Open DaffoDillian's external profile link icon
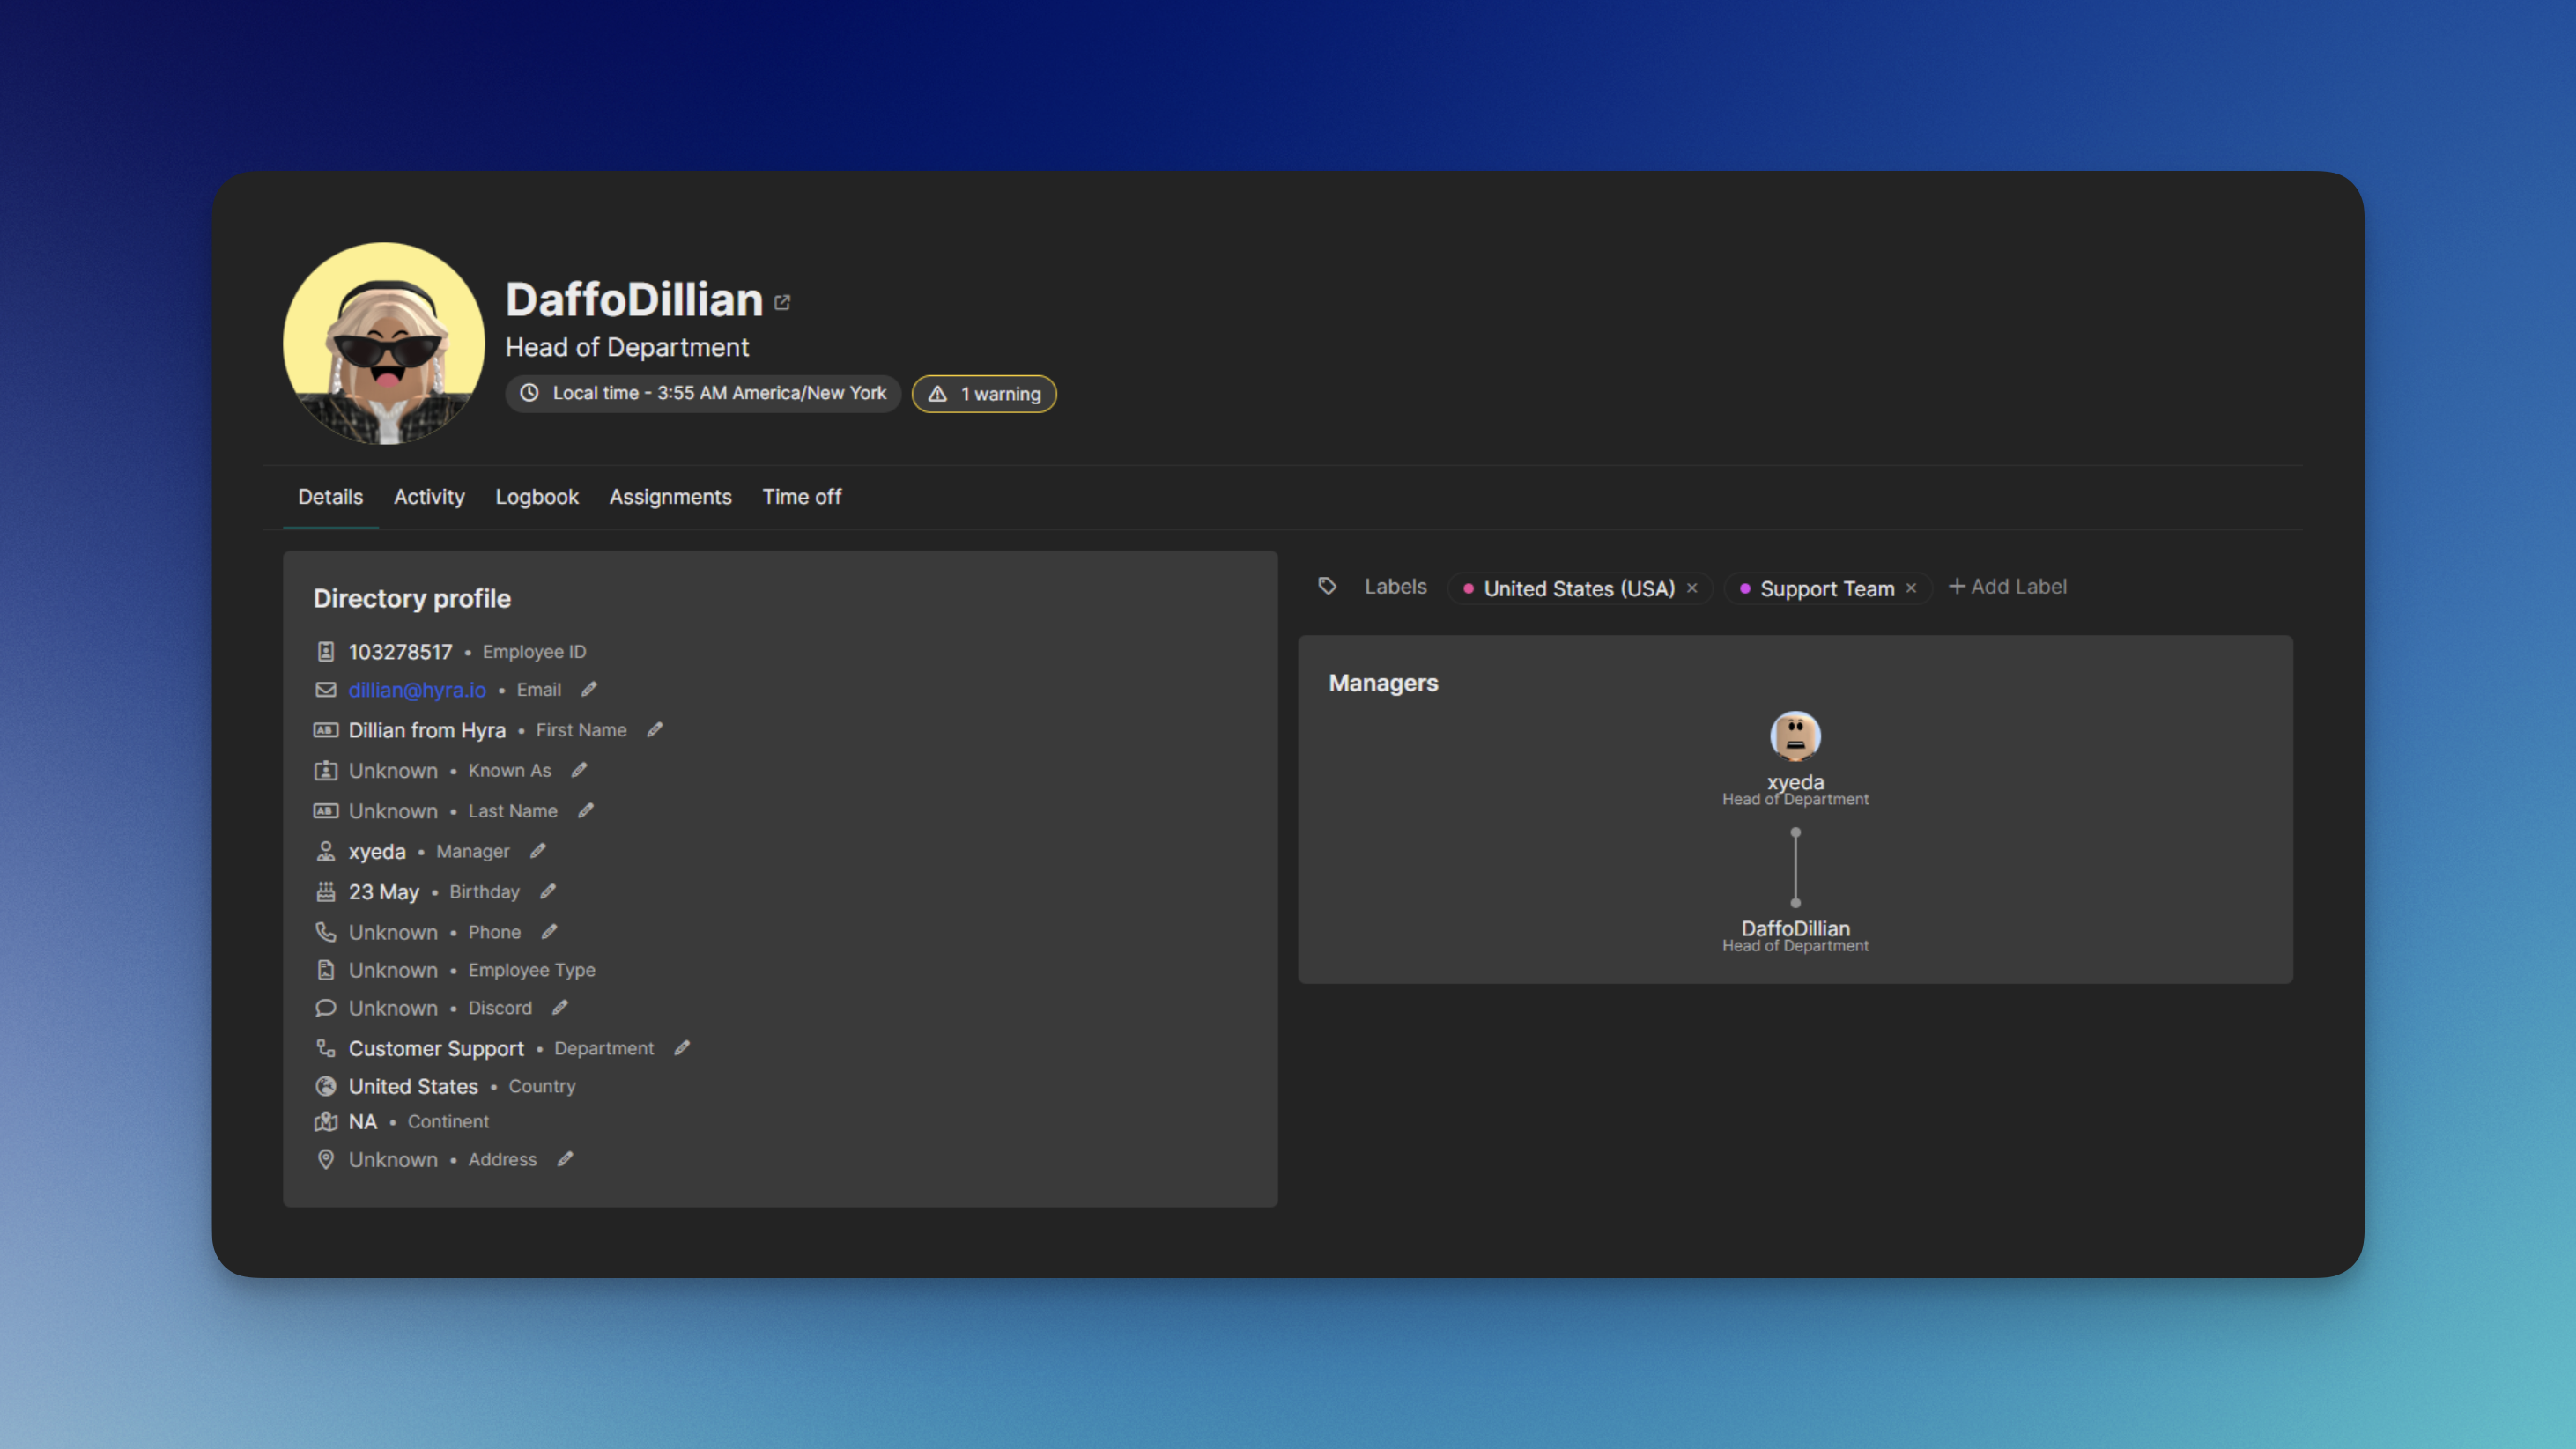 (782, 302)
